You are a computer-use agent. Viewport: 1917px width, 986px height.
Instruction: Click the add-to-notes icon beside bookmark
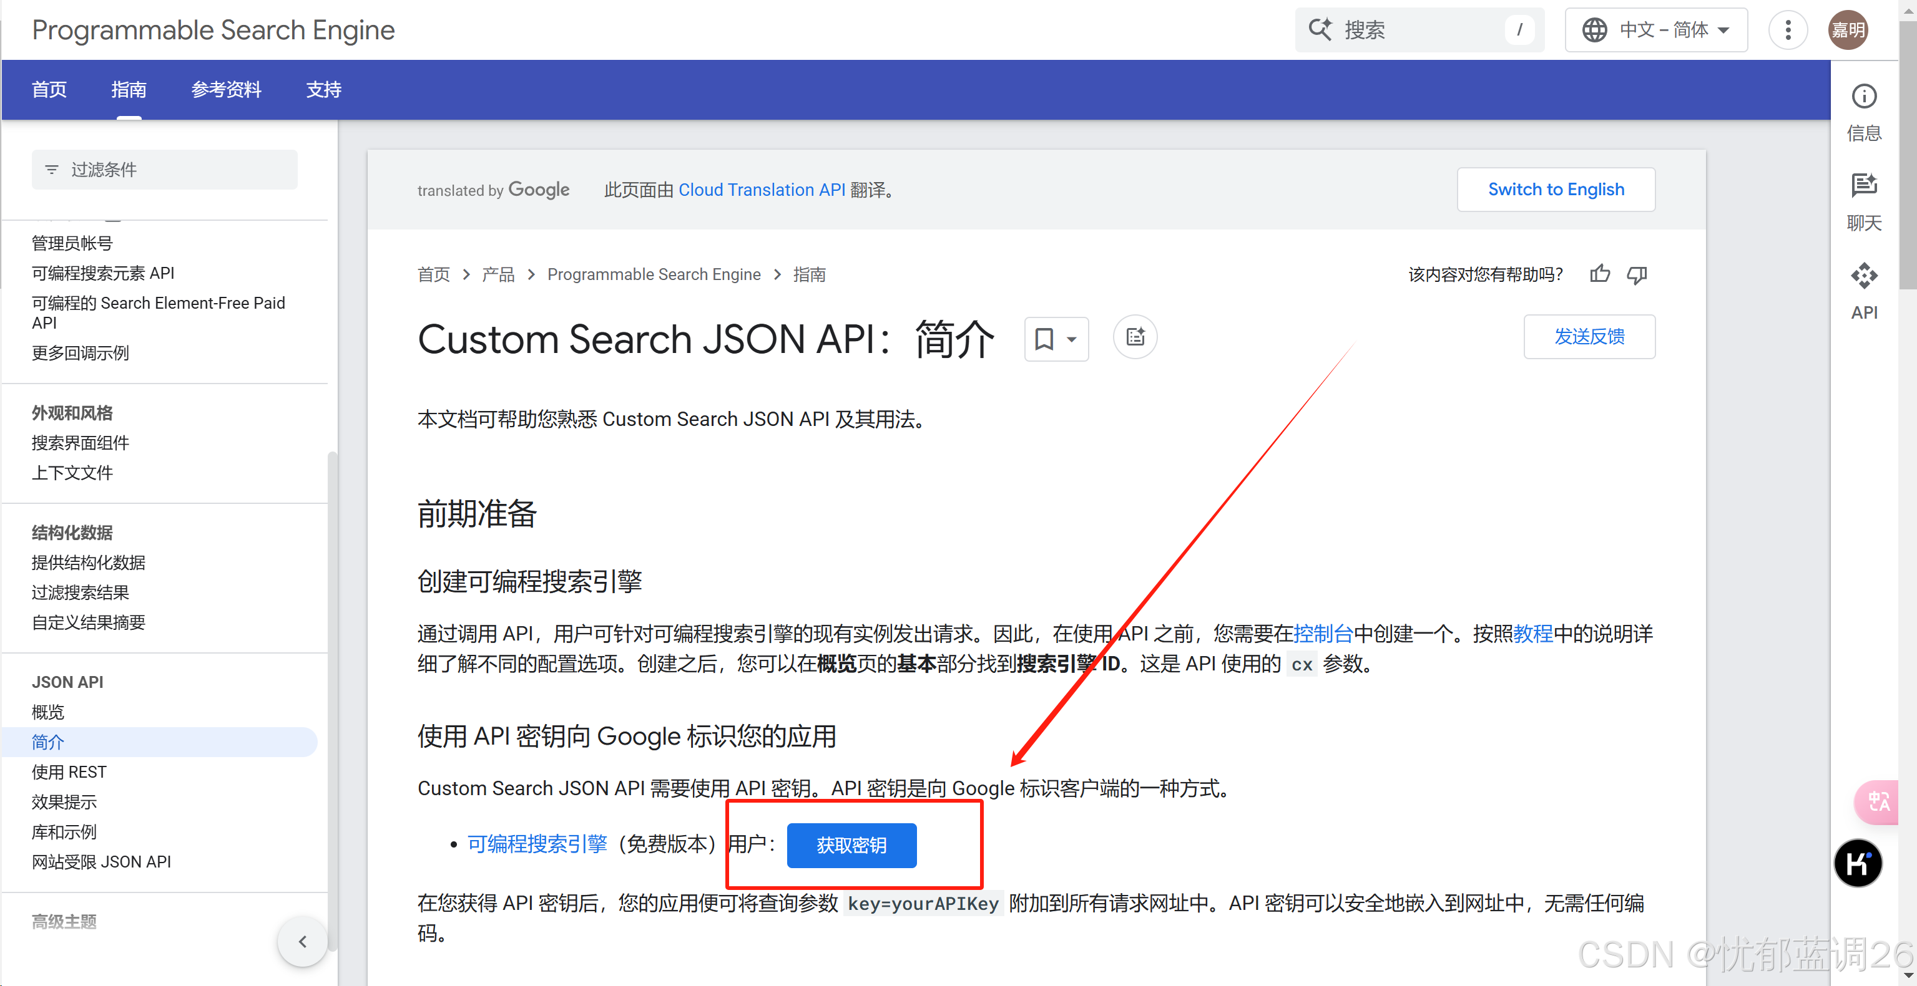click(1135, 337)
